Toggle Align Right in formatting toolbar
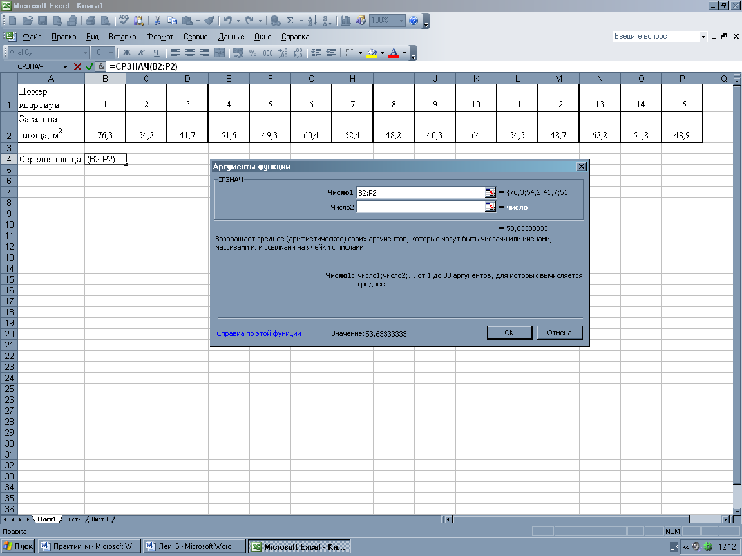The height and width of the screenshot is (556, 742). (x=204, y=53)
